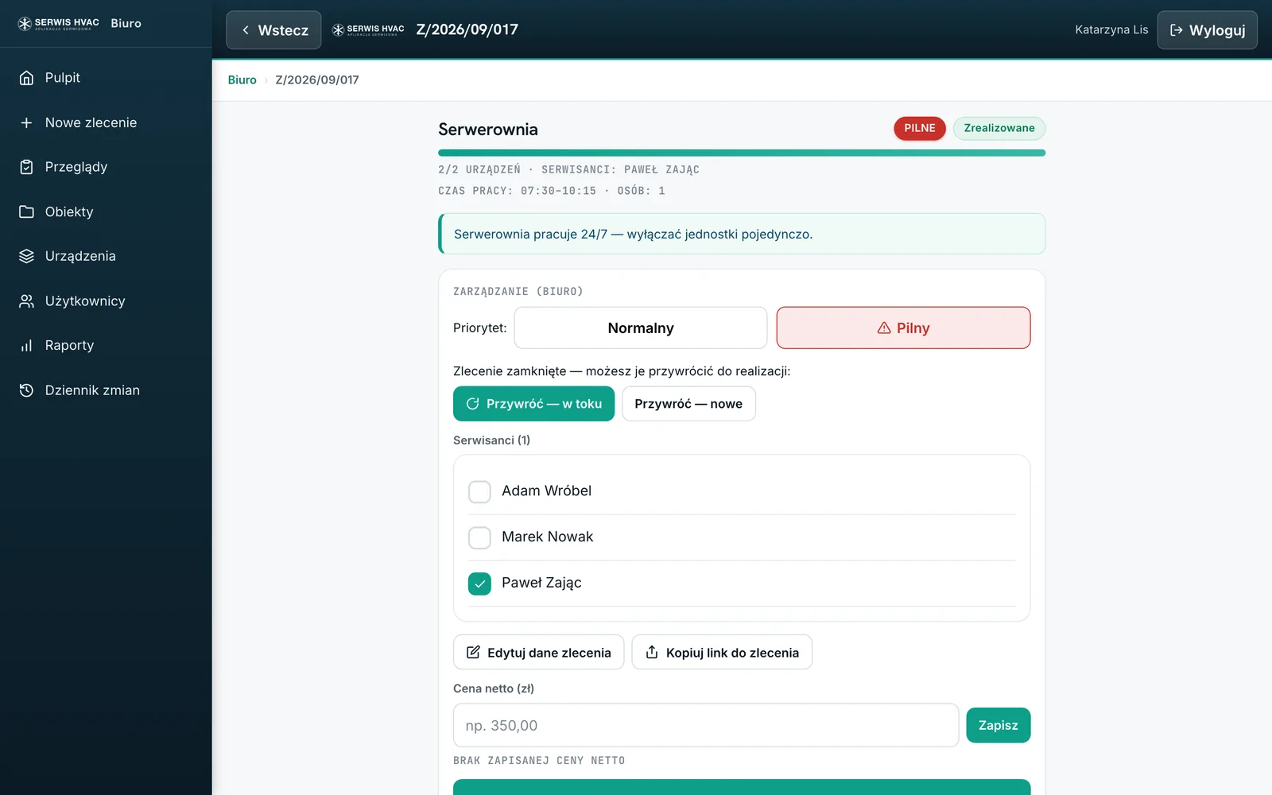
Task: Set priority to Normalny
Action: (x=641, y=328)
